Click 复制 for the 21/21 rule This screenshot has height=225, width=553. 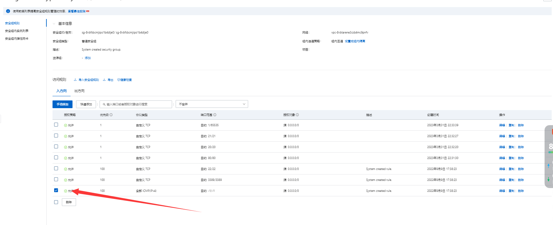pos(511,136)
